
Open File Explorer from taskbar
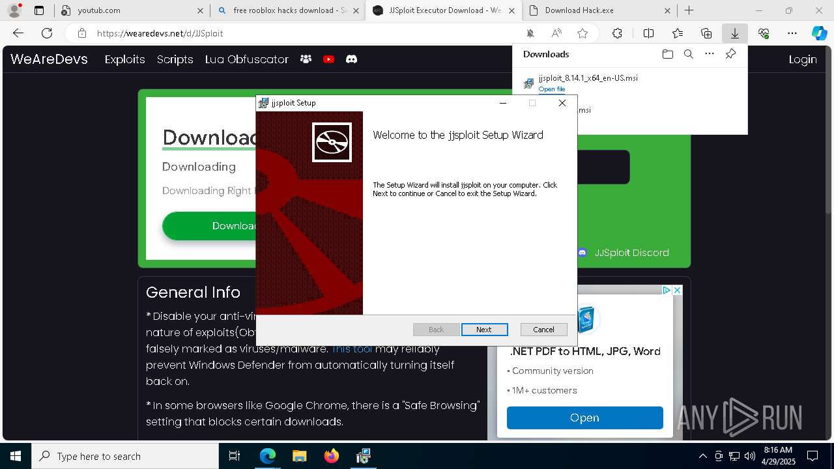pyautogui.click(x=299, y=456)
